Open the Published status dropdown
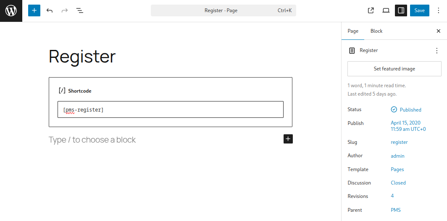The image size is (447, 221). pyautogui.click(x=406, y=110)
